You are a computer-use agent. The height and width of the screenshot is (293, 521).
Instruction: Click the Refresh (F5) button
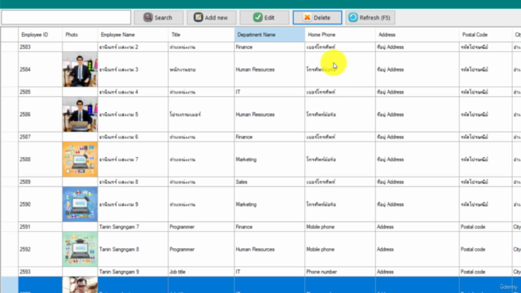pyautogui.click(x=370, y=18)
